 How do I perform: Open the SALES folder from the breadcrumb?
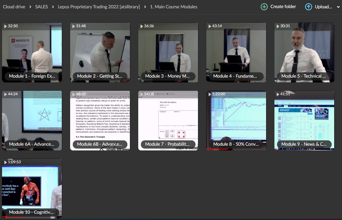coord(41,7)
